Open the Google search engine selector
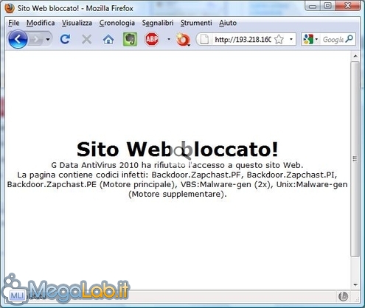Viewport: 365px width, 308px height. pos(310,39)
